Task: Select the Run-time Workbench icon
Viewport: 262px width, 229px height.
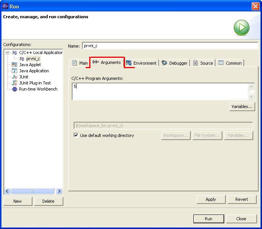Action: tap(14, 89)
